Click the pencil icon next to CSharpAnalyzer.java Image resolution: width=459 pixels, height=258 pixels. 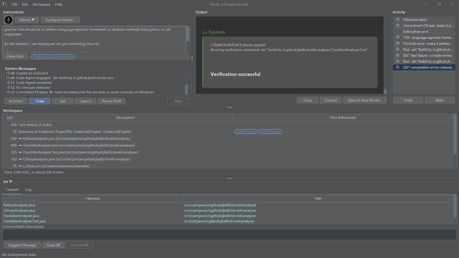click(20, 159)
